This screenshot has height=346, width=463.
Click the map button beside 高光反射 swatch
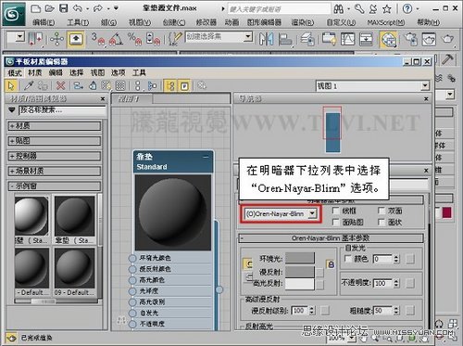click(319, 284)
